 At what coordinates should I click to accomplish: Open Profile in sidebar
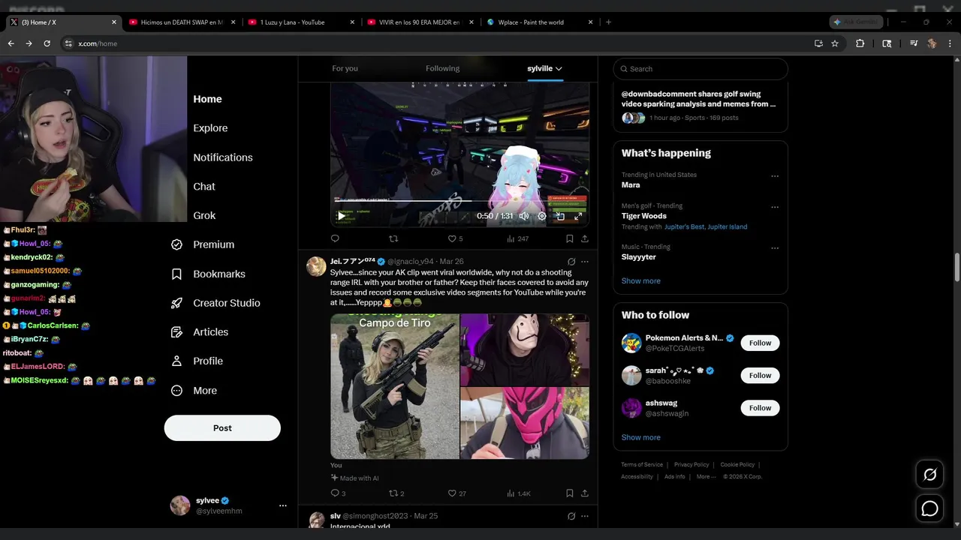pyautogui.click(x=197, y=361)
